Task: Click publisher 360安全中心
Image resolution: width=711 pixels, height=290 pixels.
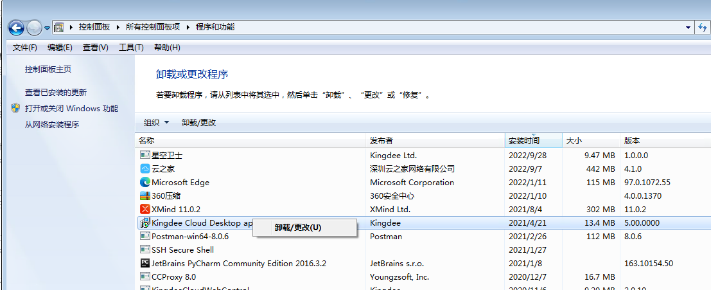Action: point(392,196)
